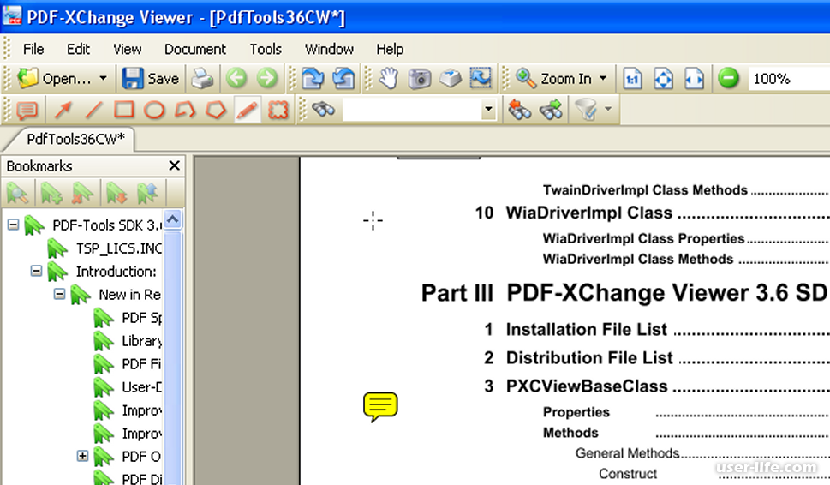Select the Hand tool
Viewport: 830px width, 485px height.
click(x=389, y=79)
